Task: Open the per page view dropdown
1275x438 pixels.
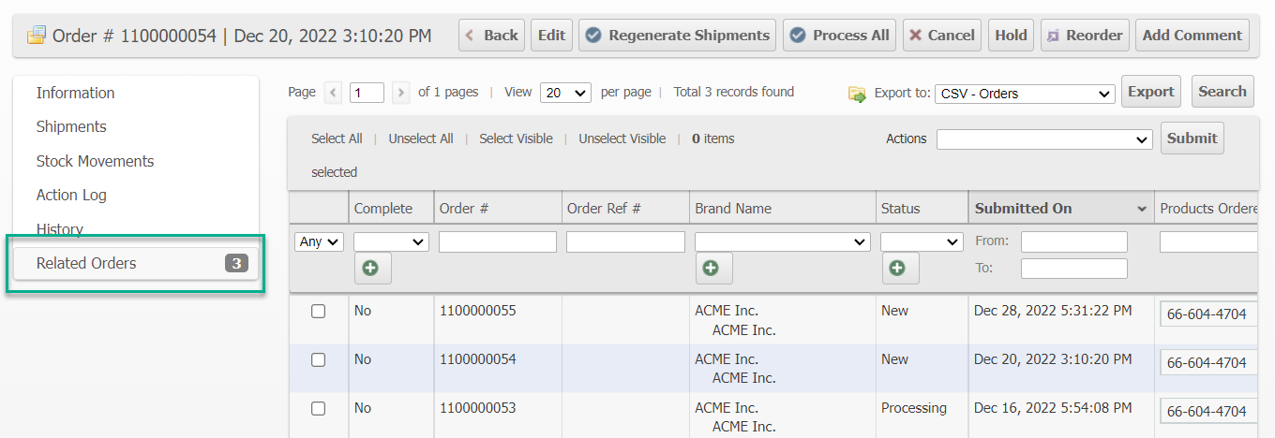Action: [x=566, y=93]
